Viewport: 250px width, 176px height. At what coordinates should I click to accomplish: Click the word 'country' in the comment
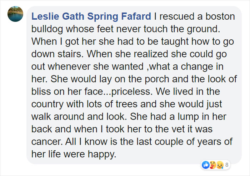click(47, 104)
